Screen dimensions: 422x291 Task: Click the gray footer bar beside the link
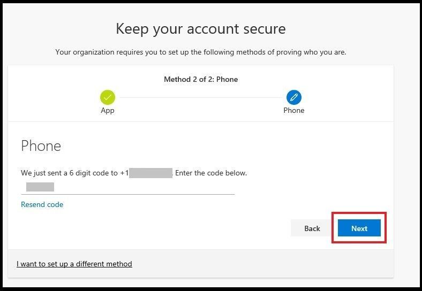click(262, 264)
